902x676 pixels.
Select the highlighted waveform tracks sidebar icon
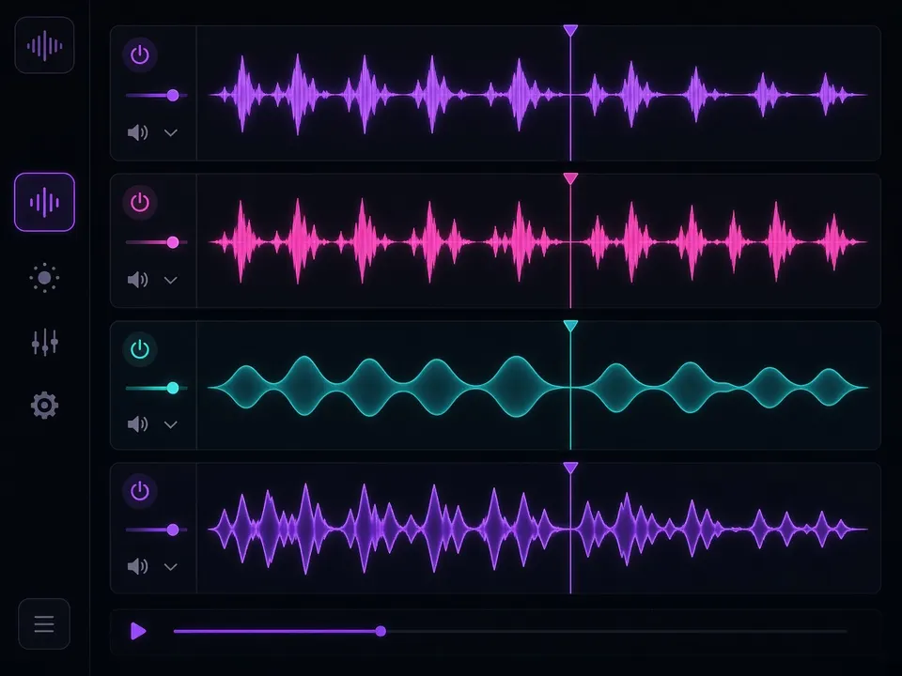(44, 203)
